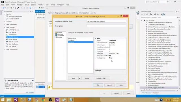Open the dropdown arrow next to New button
The image size is (181, 102).
point(80,78)
